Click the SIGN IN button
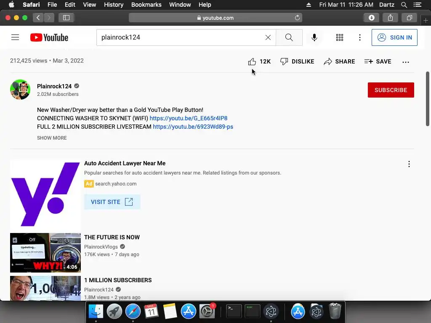 click(394, 37)
